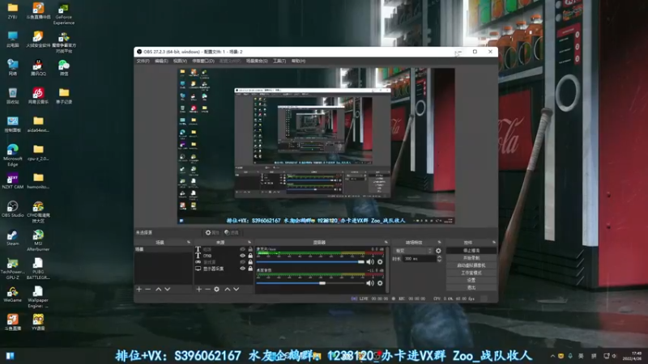This screenshot has height=364, width=648.
Task: Remove the selected source with the minus icon in the 来源 panel
Action: pyautogui.click(x=208, y=290)
